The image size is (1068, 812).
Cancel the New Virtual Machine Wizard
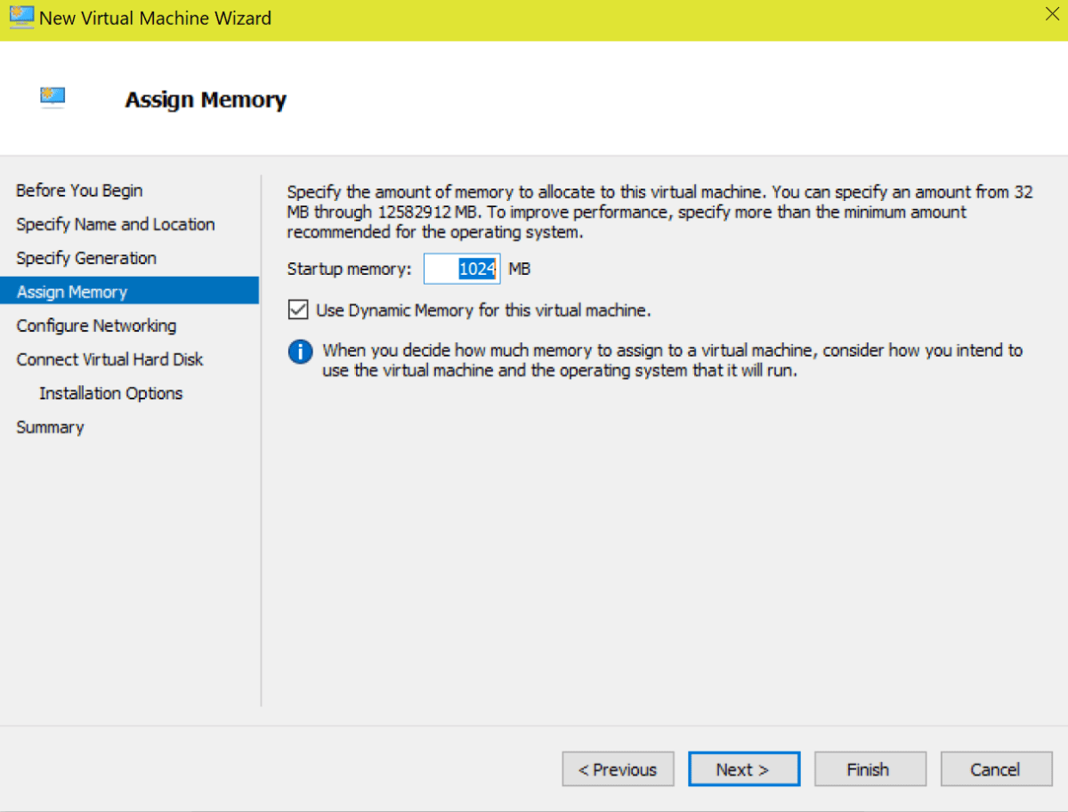click(x=996, y=768)
